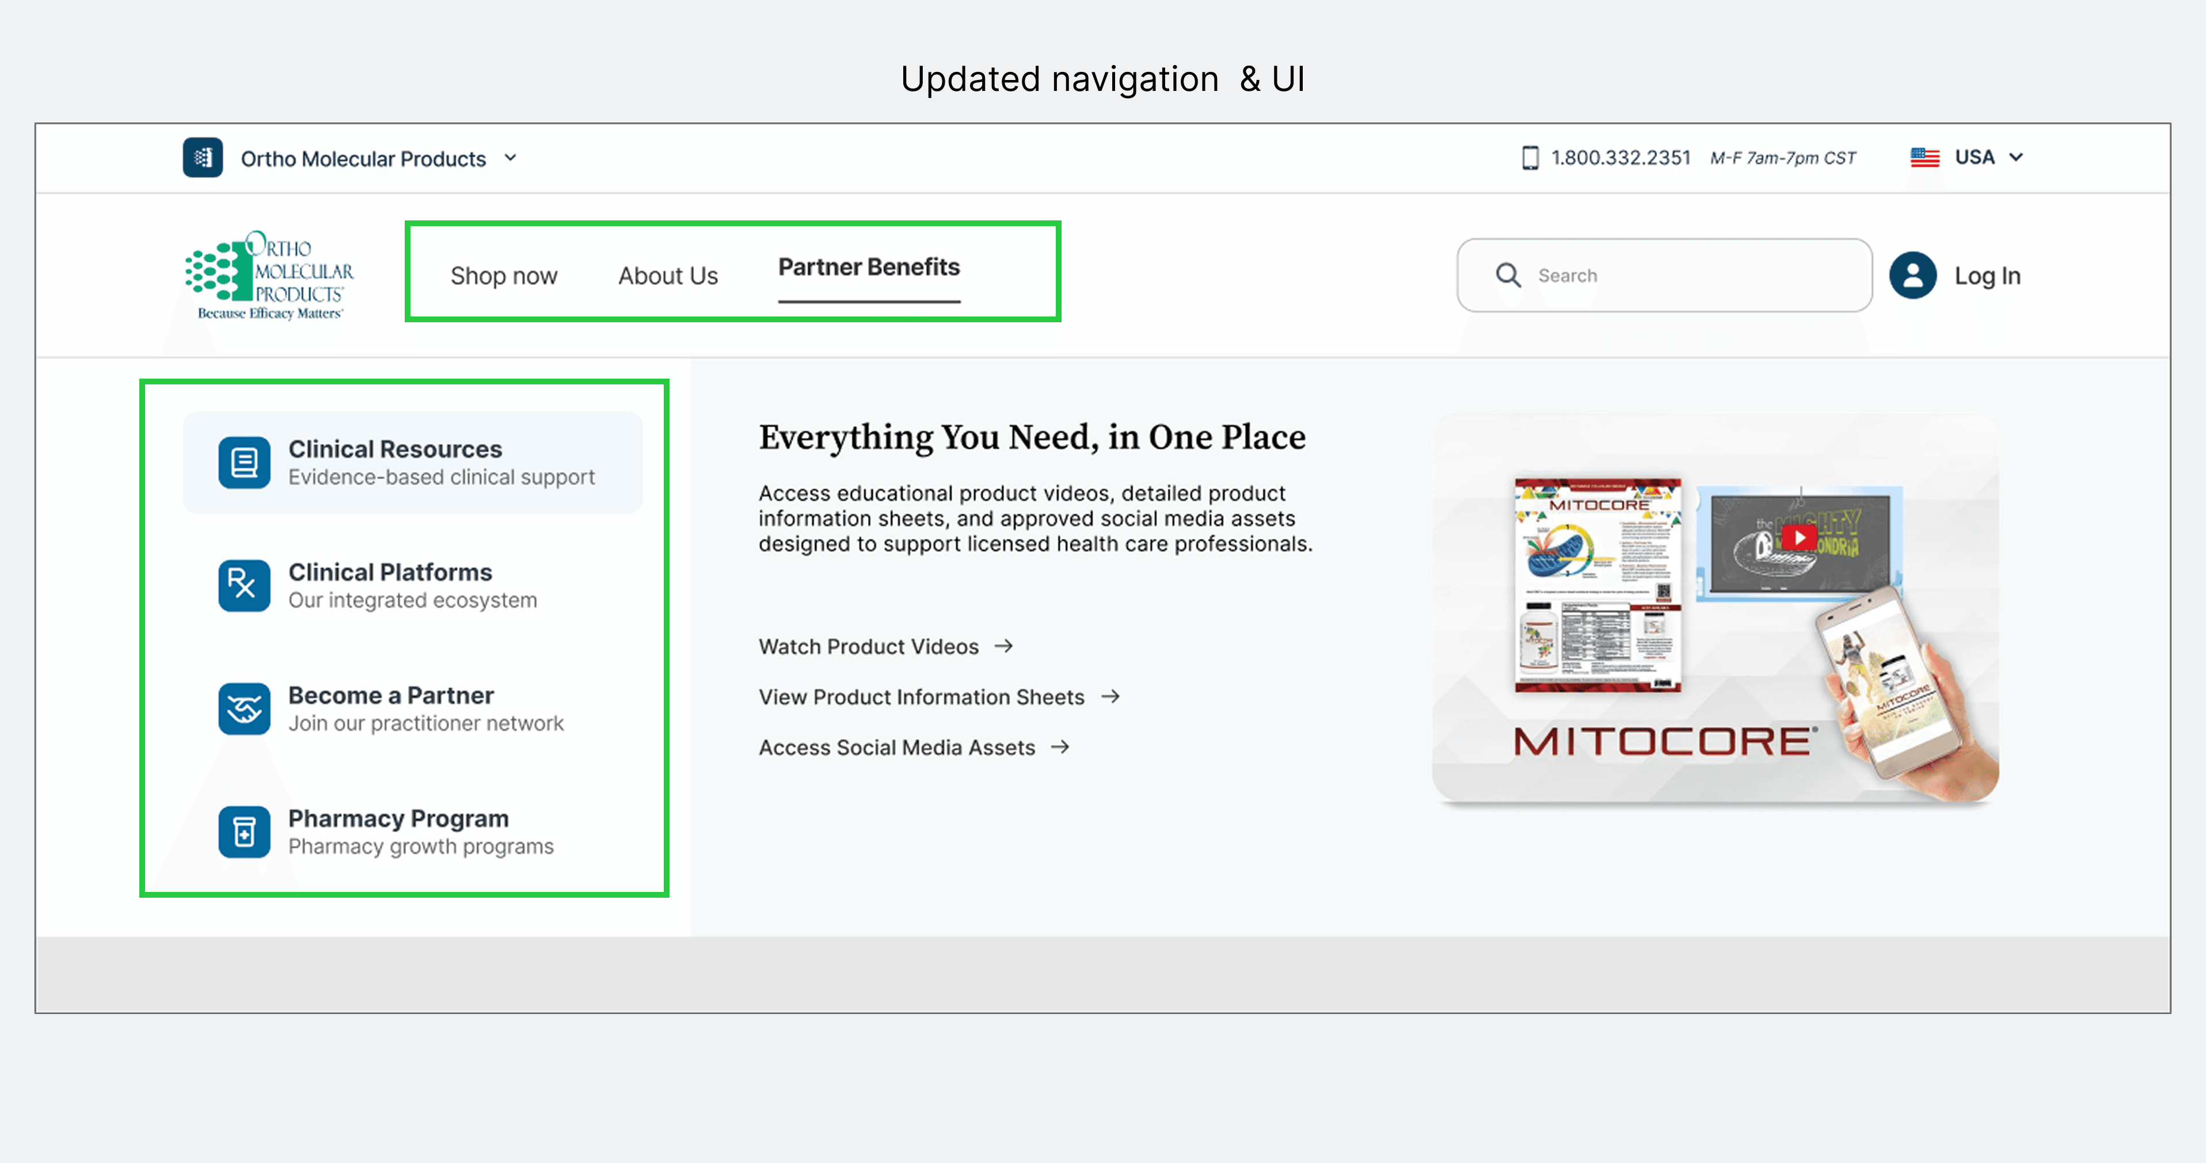Click the Clinical Platforms Rx icon

click(244, 586)
